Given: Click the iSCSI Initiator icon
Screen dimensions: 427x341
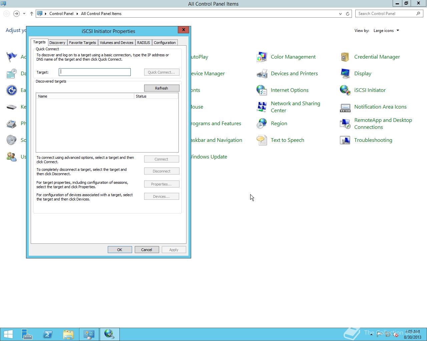Looking at the screenshot, I should tap(345, 90).
